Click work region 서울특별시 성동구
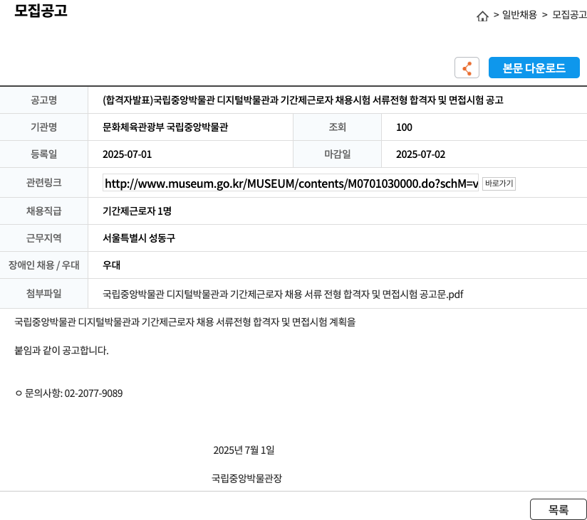Viewport: 587px width, 520px height. pos(139,238)
